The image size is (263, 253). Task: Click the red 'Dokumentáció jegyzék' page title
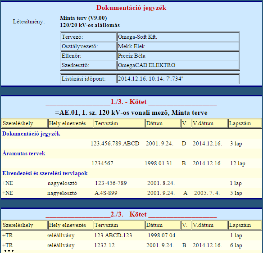131,8
